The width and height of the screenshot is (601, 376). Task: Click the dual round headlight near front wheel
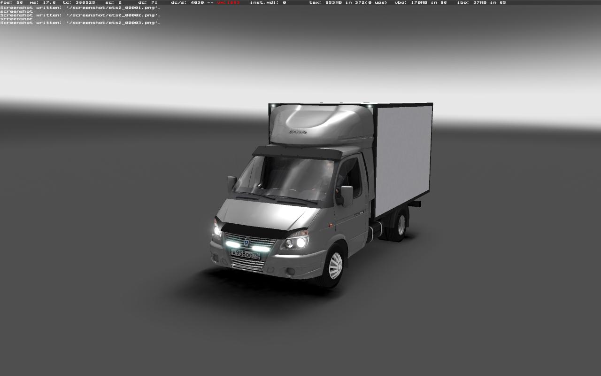(x=296, y=243)
